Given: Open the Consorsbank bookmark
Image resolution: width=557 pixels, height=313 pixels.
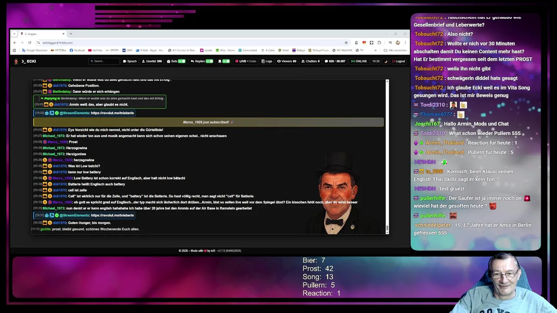Looking at the screenshot, I should (x=248, y=50).
